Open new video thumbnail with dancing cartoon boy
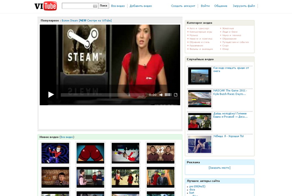 55,153
